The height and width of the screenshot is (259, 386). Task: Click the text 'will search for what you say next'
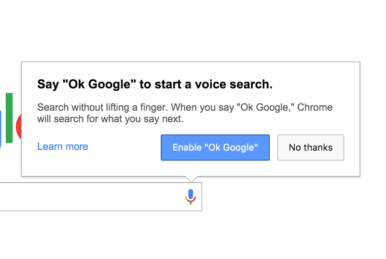pyautogui.click(x=110, y=119)
